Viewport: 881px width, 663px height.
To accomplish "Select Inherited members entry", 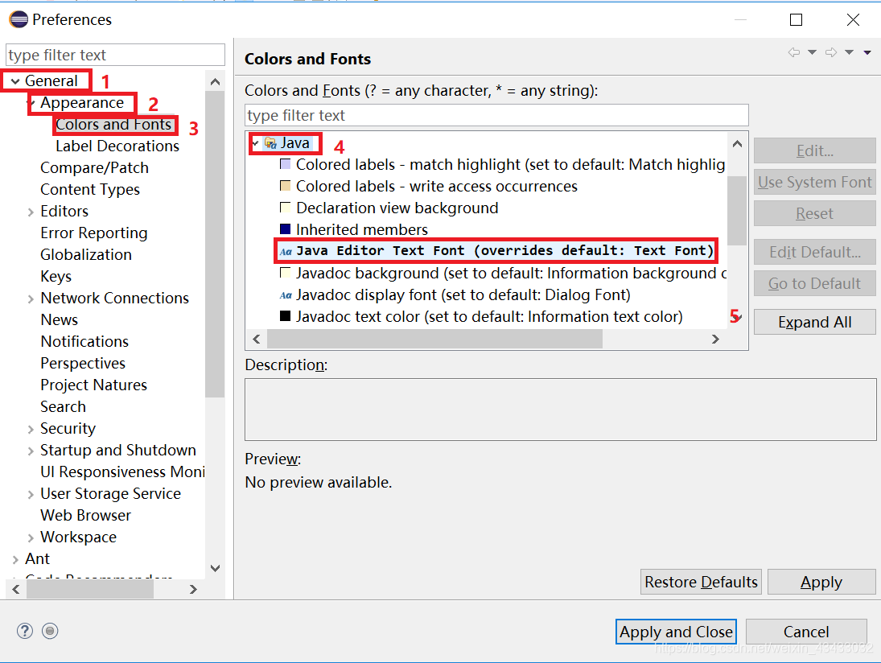I will tap(362, 229).
